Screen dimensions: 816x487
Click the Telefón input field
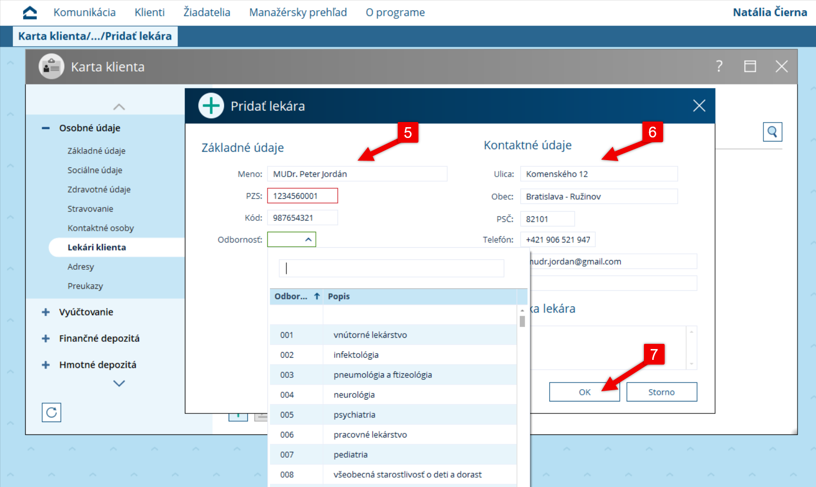(558, 239)
